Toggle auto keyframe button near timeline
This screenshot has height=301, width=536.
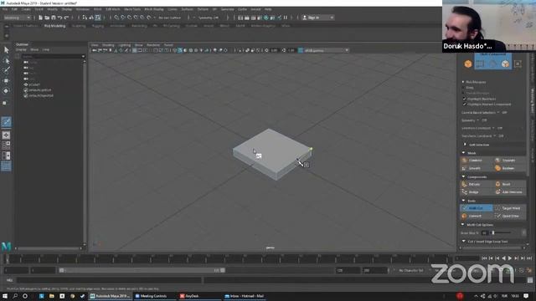(x=521, y=270)
